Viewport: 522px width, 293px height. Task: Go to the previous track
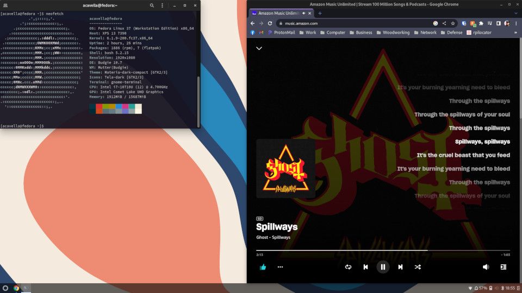[365, 267]
